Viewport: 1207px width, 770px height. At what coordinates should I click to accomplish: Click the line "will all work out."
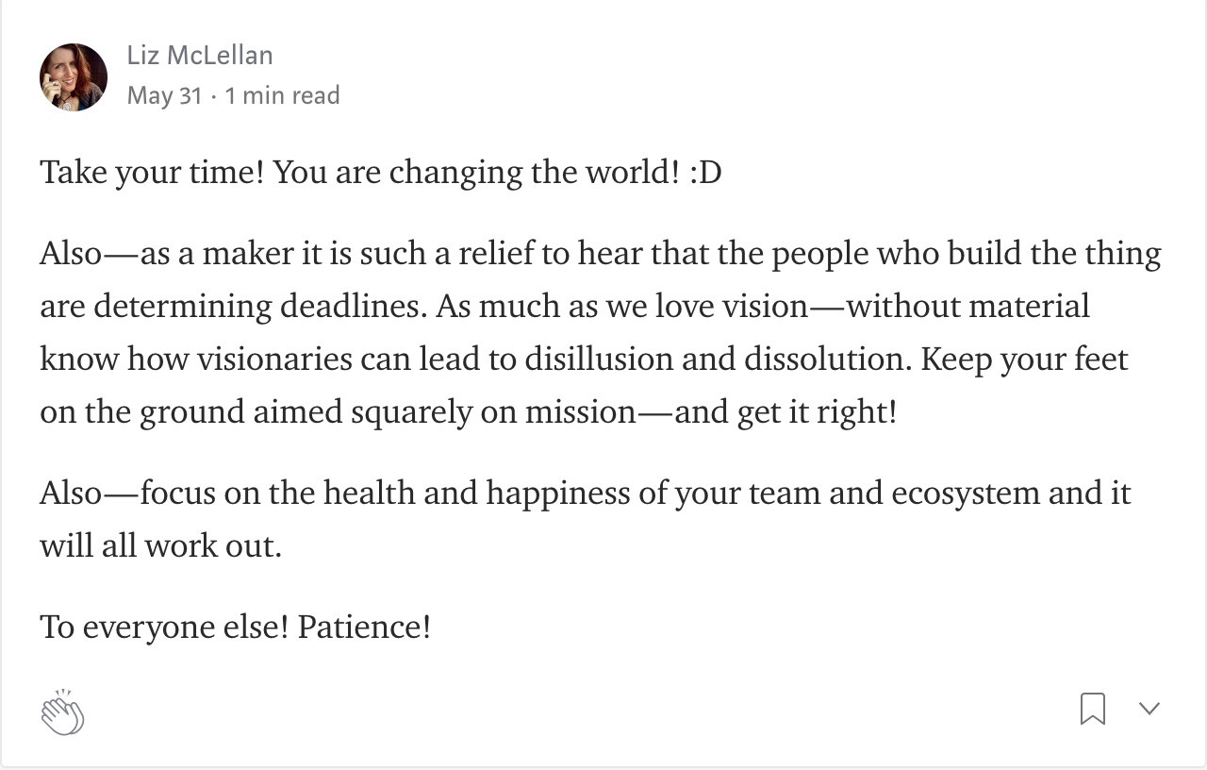tap(161, 545)
